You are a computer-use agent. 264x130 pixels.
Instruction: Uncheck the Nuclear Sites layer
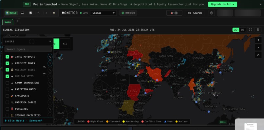click(7, 76)
